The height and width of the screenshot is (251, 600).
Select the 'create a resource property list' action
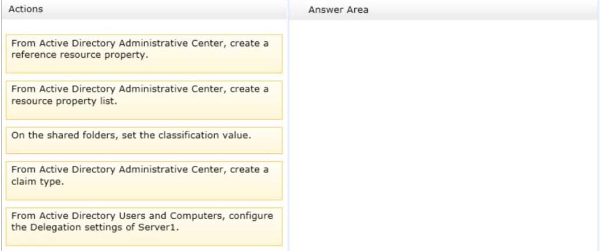[x=144, y=100]
